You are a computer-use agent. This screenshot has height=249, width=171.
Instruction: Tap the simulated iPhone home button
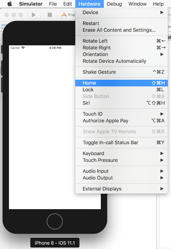55,221
